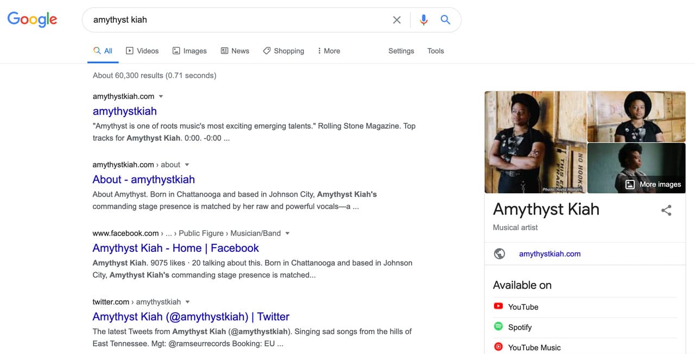The height and width of the screenshot is (354, 695).
Task: Clear the search box with the X icon
Action: [397, 20]
